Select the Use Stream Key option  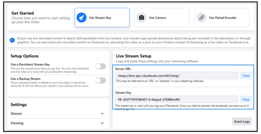[x=102, y=17]
